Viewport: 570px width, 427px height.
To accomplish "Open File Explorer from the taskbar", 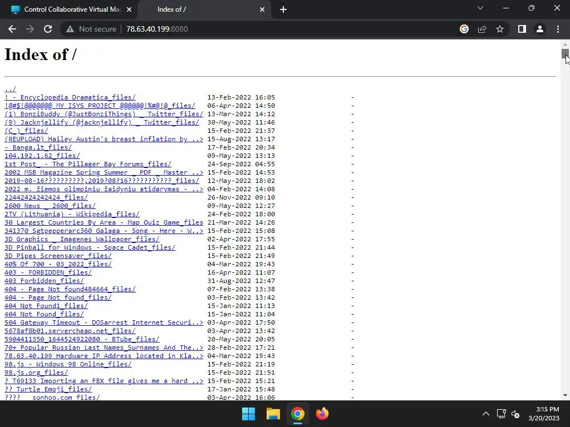I will (273, 414).
